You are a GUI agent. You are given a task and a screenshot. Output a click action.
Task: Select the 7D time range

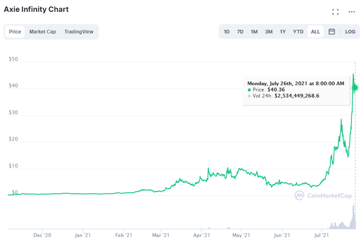[x=240, y=31]
